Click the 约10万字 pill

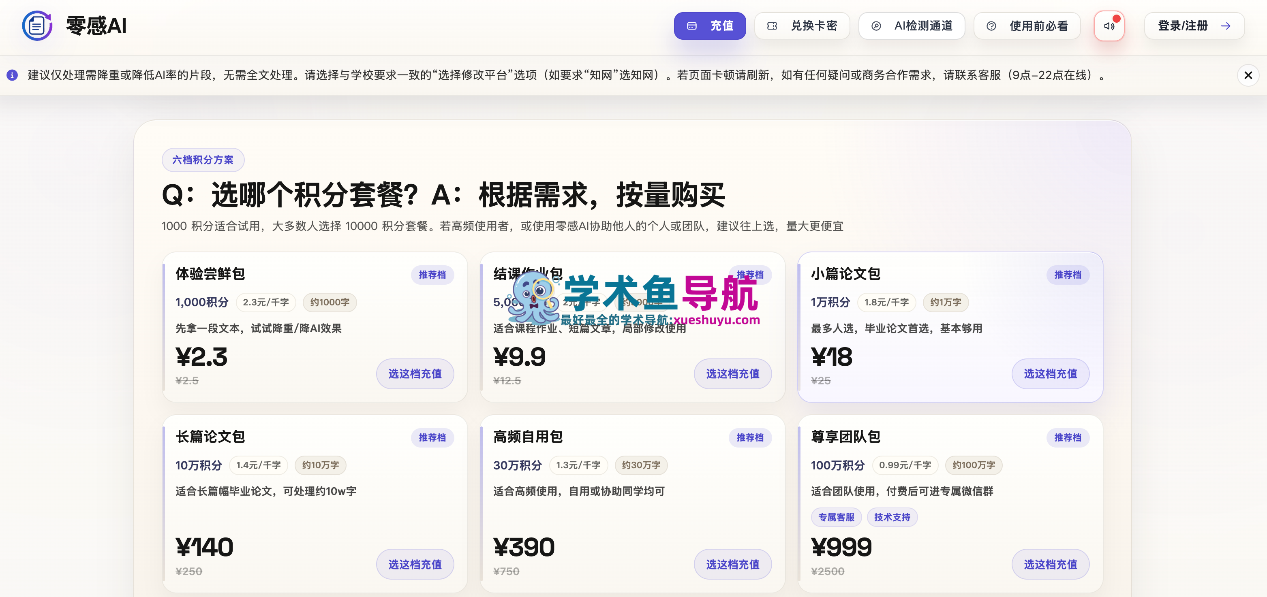pos(321,465)
